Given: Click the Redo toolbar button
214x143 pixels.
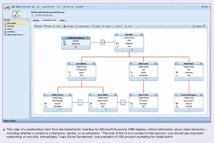Looking at the screenshot, I should (x=47, y=26).
